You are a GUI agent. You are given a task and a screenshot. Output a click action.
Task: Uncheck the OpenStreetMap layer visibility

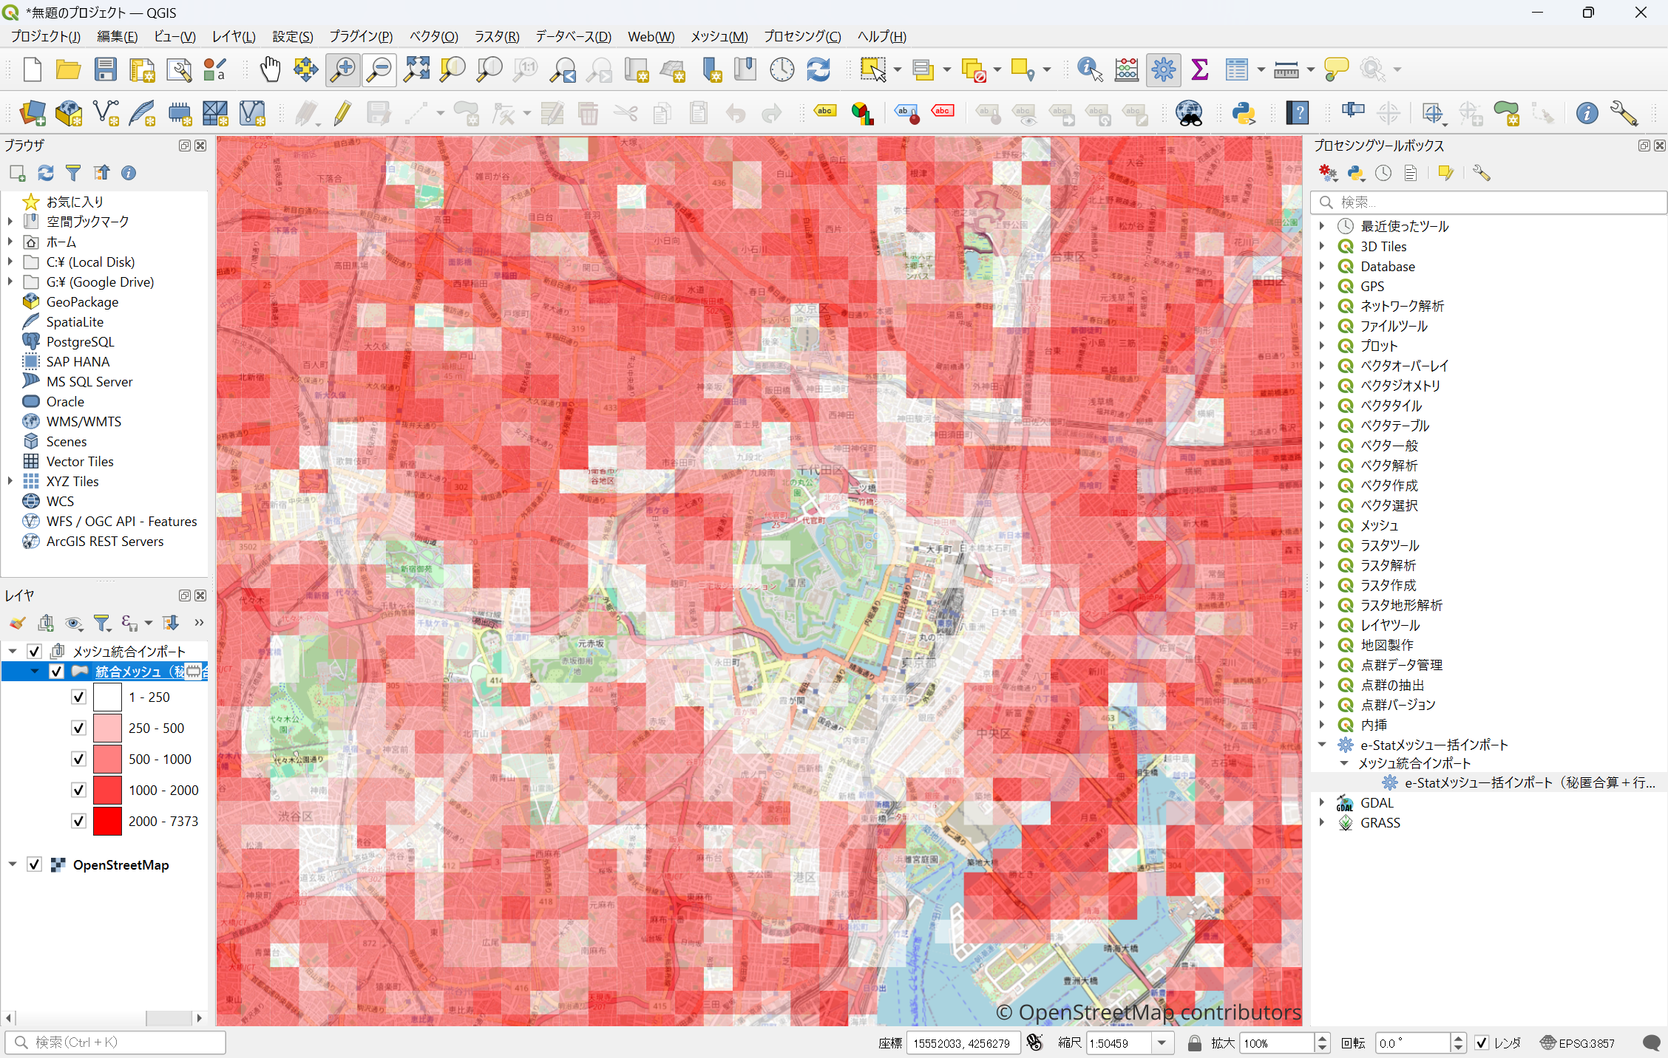point(34,864)
